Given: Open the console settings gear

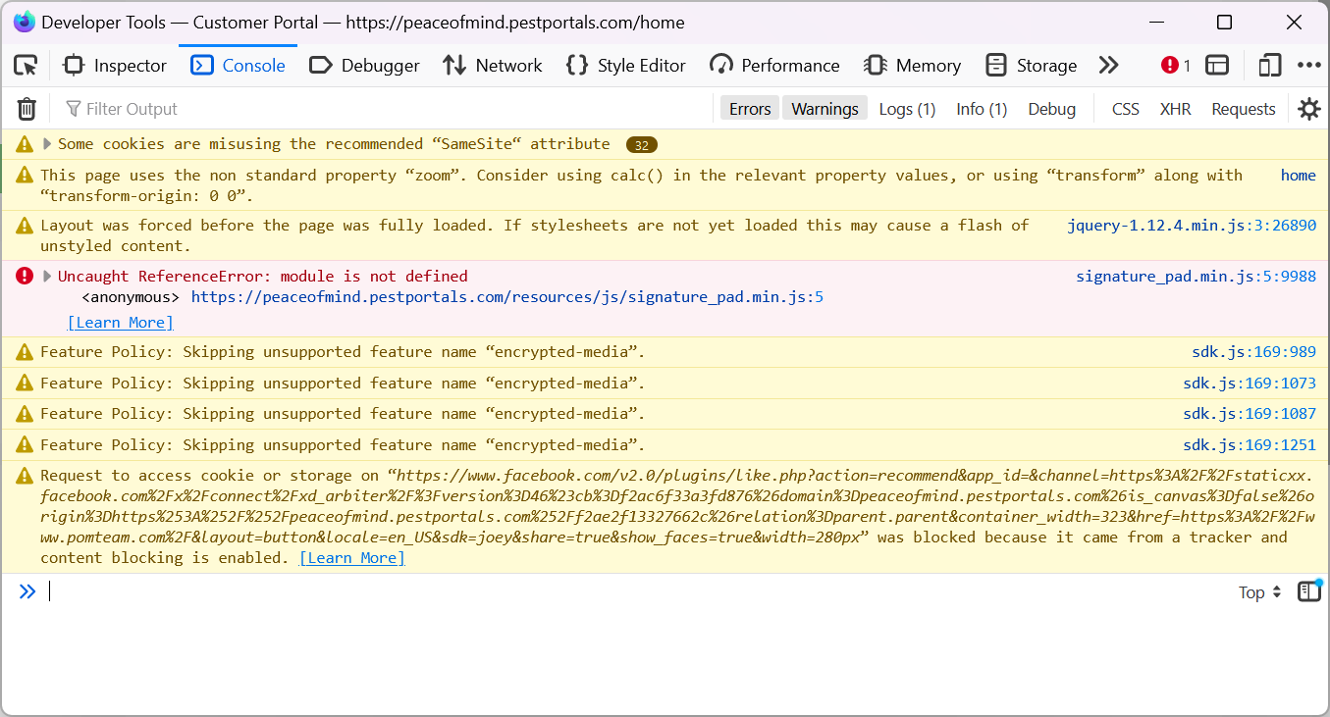Looking at the screenshot, I should click(x=1309, y=108).
